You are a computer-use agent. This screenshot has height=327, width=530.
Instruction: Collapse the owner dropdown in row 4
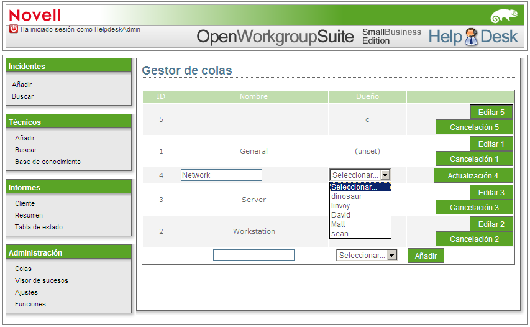coord(385,175)
